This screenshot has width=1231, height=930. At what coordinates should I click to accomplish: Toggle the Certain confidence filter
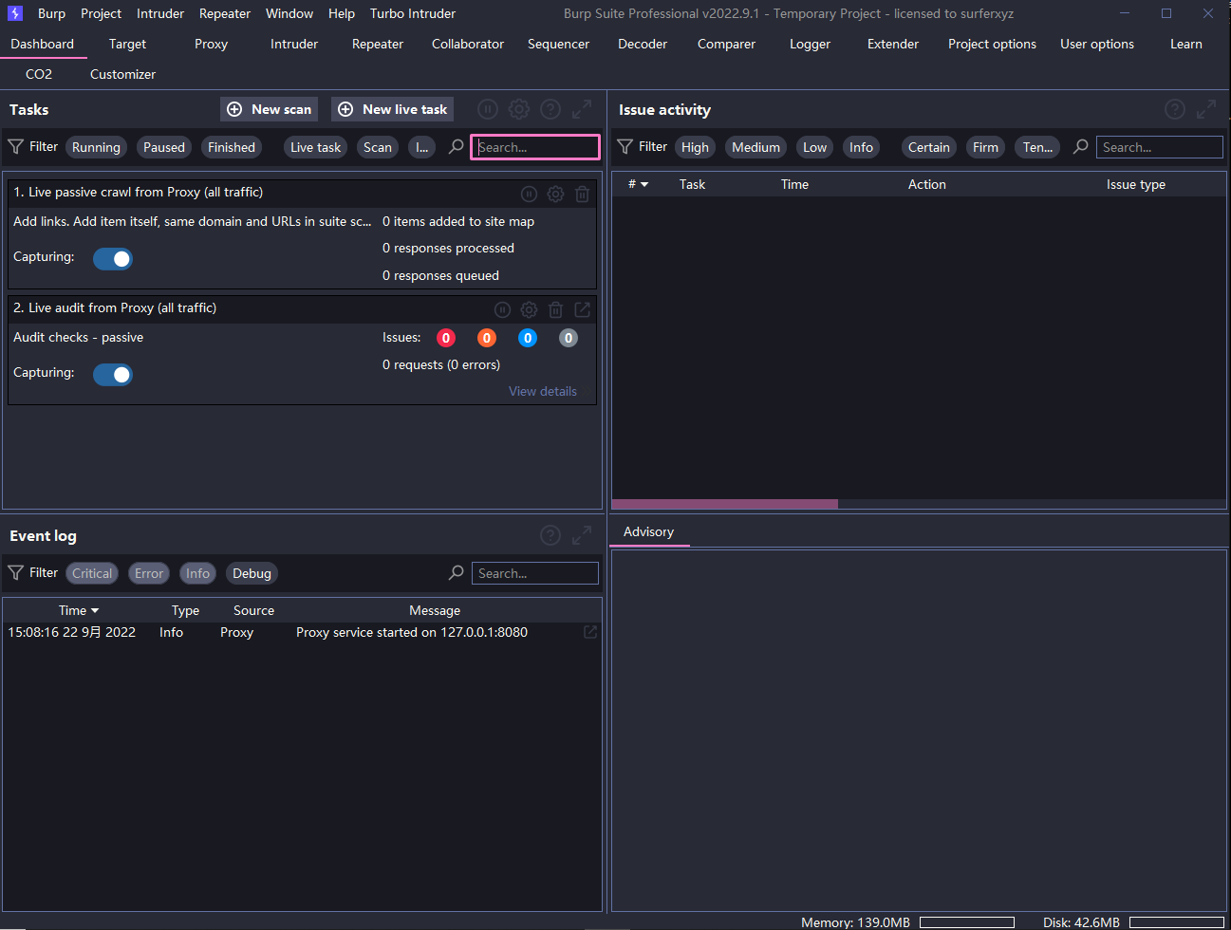click(928, 147)
